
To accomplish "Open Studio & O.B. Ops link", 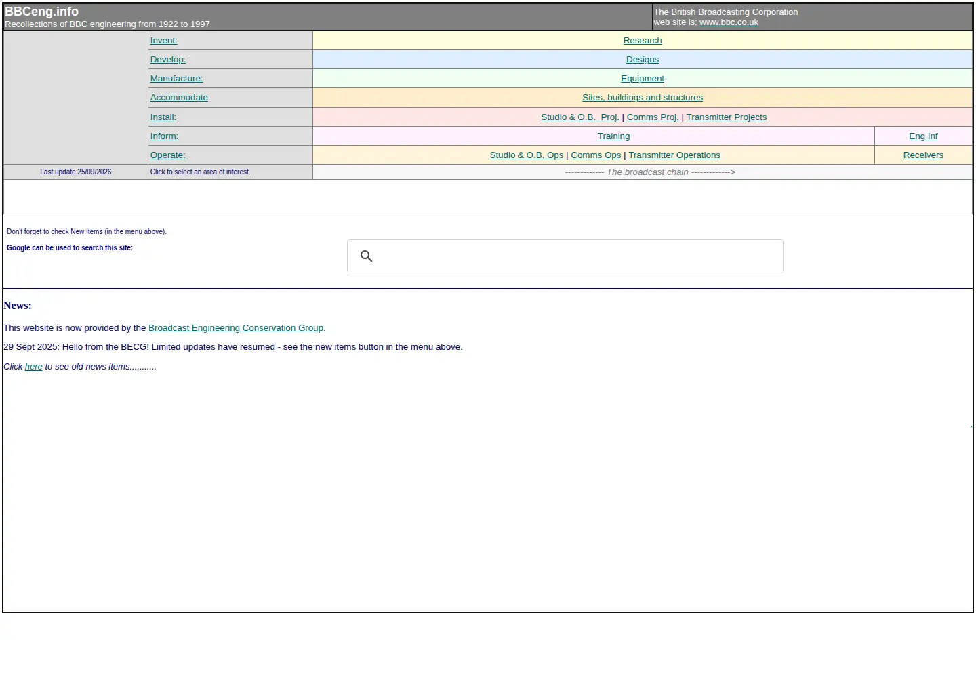I will 527,155.
